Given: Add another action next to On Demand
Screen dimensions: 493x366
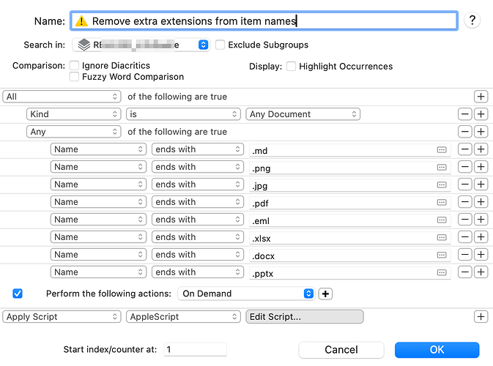Looking at the screenshot, I should coord(325,294).
